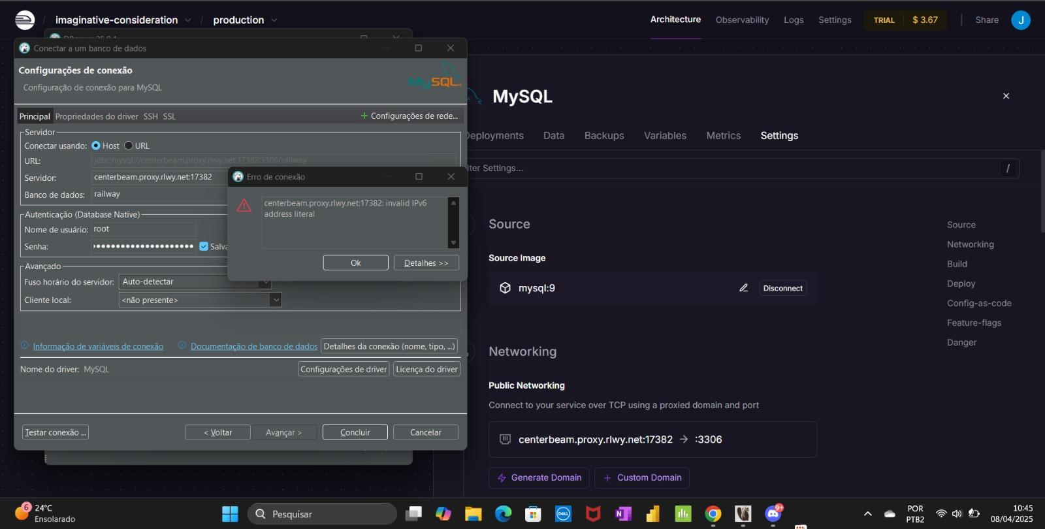Click the Servidor input field
The width and height of the screenshot is (1045, 529).
click(159, 177)
